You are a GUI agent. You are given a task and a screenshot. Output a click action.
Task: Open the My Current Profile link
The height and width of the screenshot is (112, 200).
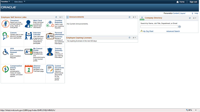pyautogui.click(x=37, y=49)
